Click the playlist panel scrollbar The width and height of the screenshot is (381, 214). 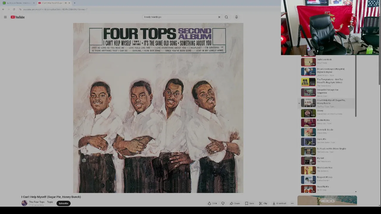click(356, 86)
